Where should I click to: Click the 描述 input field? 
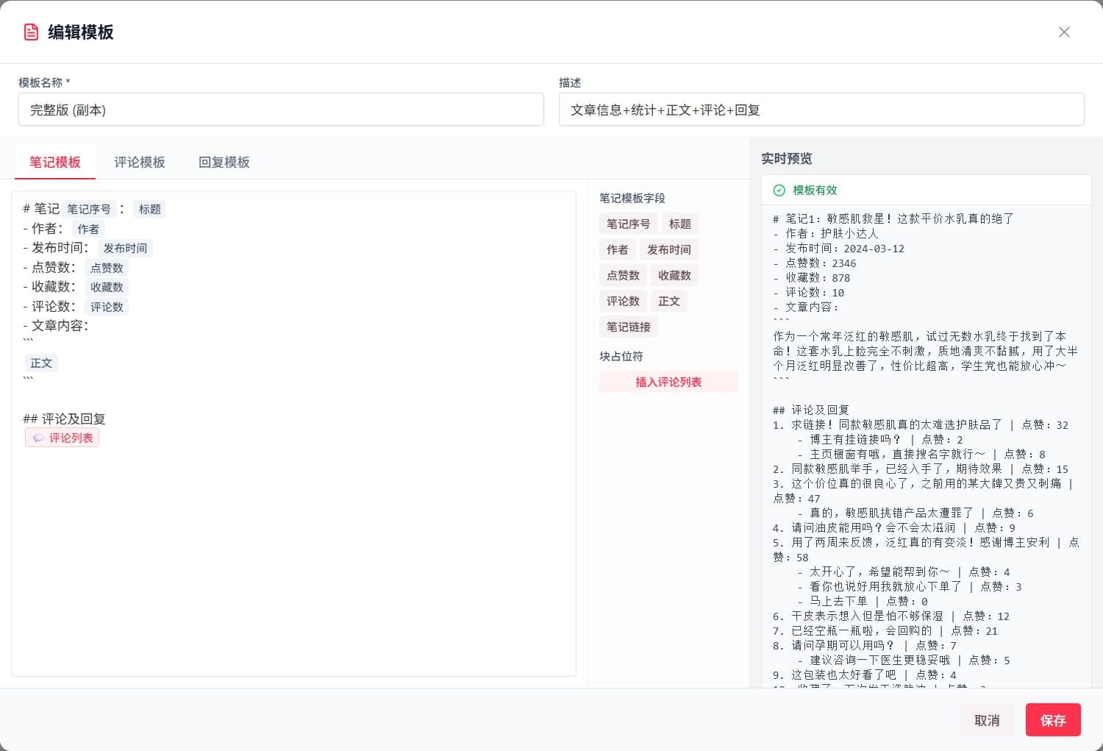[821, 110]
